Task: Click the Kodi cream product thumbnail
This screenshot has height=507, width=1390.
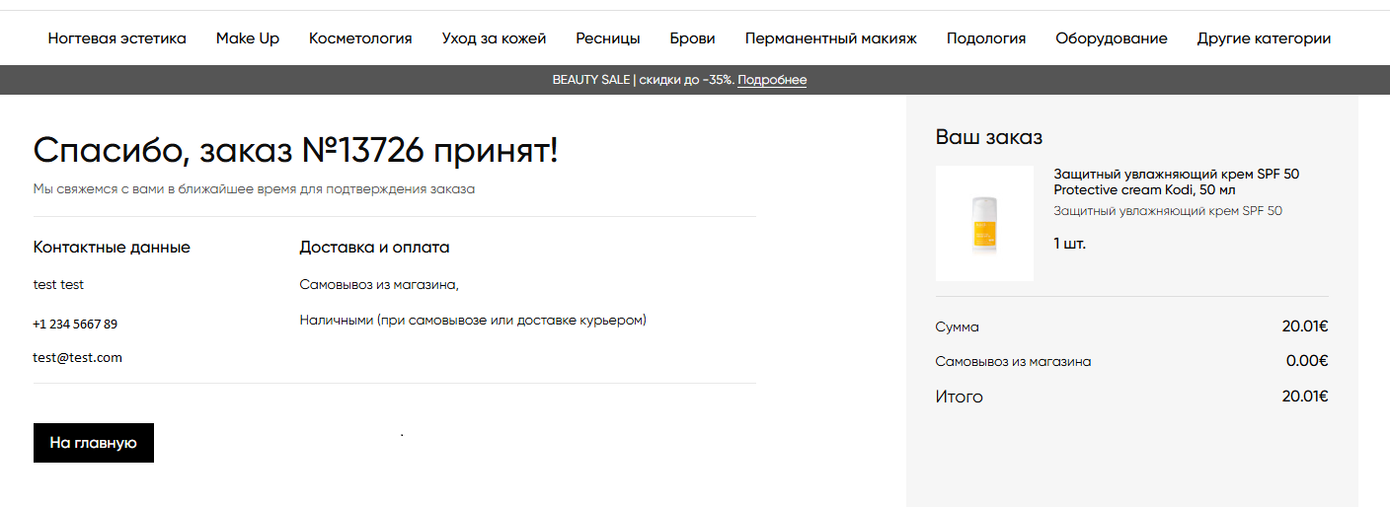Action: pyautogui.click(x=983, y=224)
